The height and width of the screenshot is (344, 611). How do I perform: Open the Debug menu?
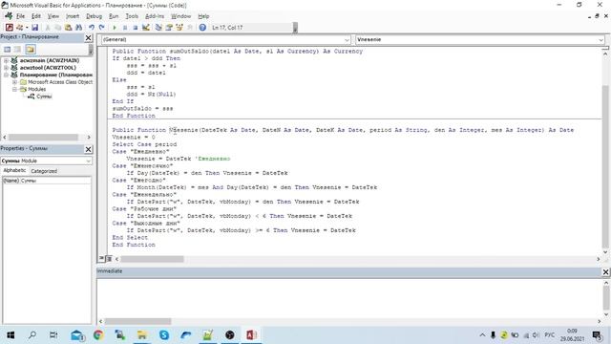click(94, 16)
